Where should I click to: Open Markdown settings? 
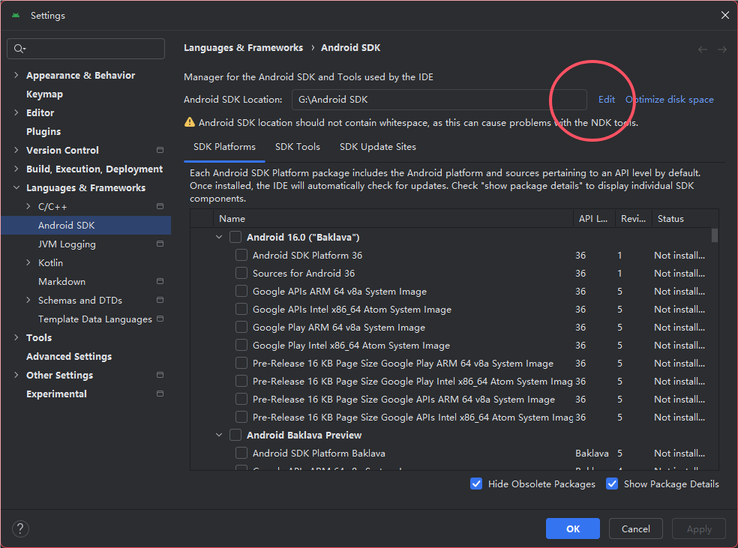pyautogui.click(x=61, y=281)
